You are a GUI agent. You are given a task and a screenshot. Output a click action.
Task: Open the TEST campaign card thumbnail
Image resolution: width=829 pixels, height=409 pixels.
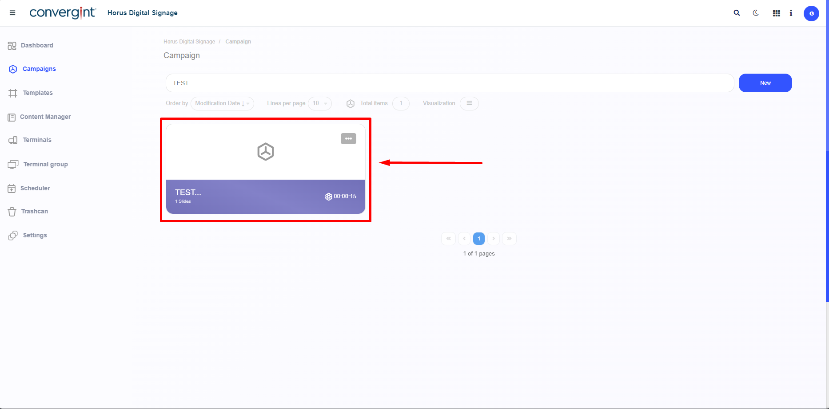point(265,152)
